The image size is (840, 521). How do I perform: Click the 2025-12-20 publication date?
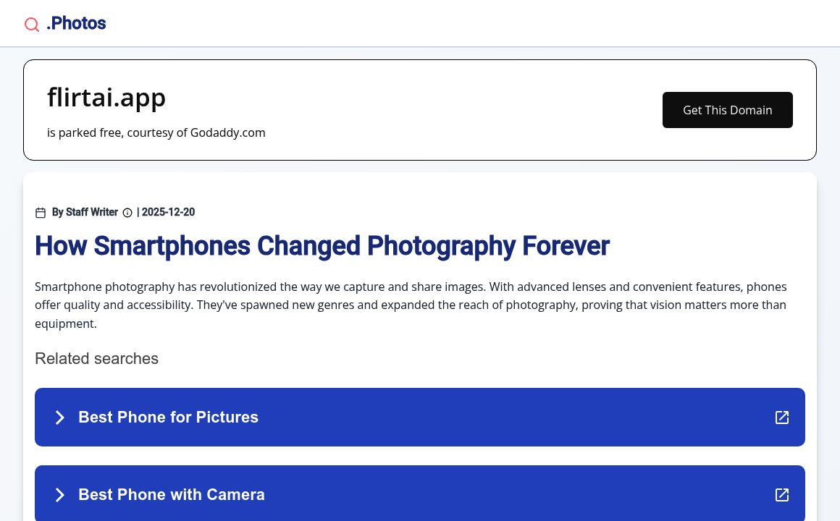168,212
